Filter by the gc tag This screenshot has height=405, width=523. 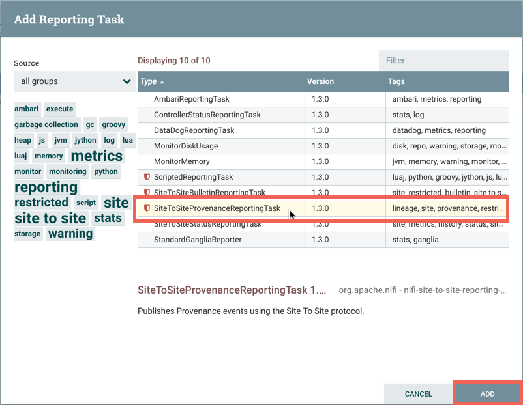point(90,124)
